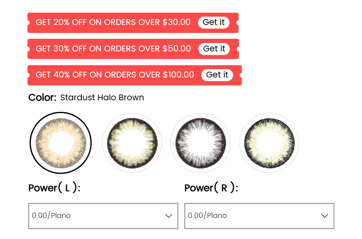Select the black and cream lens swatch
This screenshot has width=362, height=239.
click(x=269, y=143)
